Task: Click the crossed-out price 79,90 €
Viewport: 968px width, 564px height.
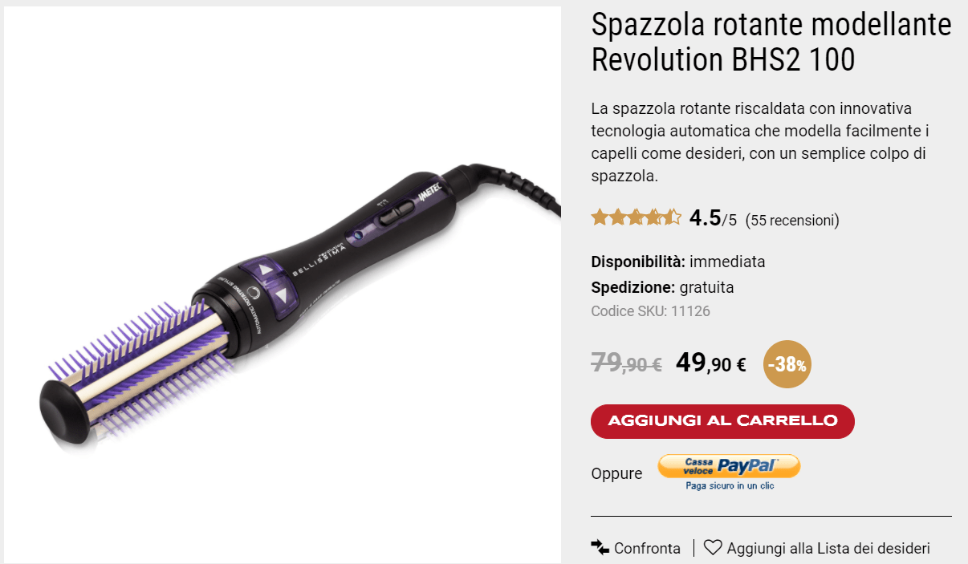Action: (626, 363)
